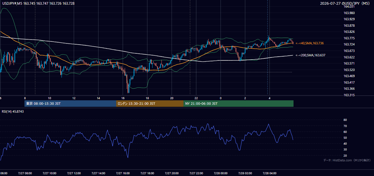Select the London 15:30-21:00 JST session bar

click(x=150, y=104)
